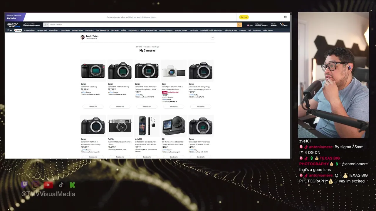Open Audible nav item
The width and height of the screenshot is (376, 211).
(x=123, y=30)
